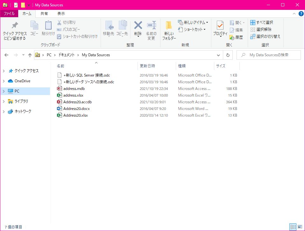Click the 切り取り scissors icon

pos(59,23)
